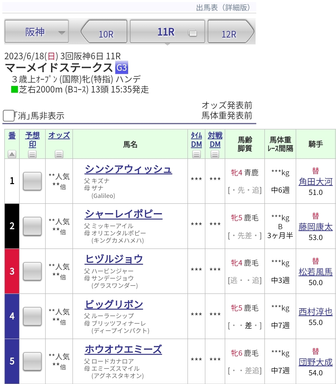Screen dimensions: 336x384
Task: Click 替 jockey change mark above 角田大河
Action: point(316,171)
